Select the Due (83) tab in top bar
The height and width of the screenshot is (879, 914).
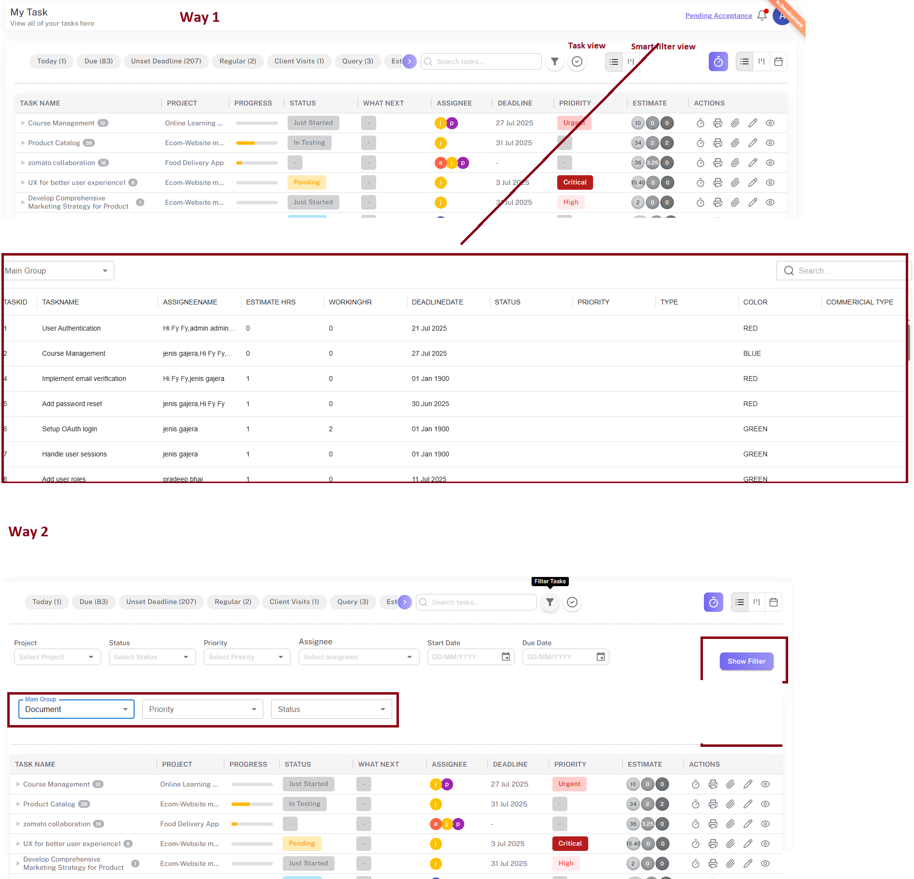[x=98, y=61]
